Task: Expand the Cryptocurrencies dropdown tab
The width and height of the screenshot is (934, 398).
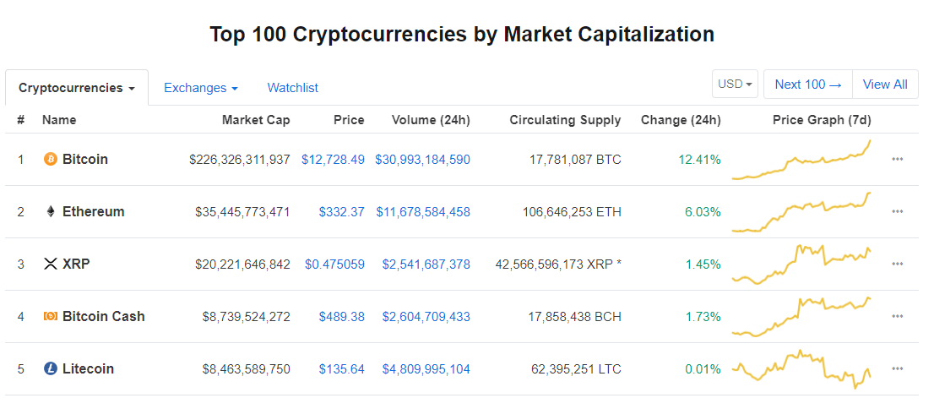Action: click(77, 88)
